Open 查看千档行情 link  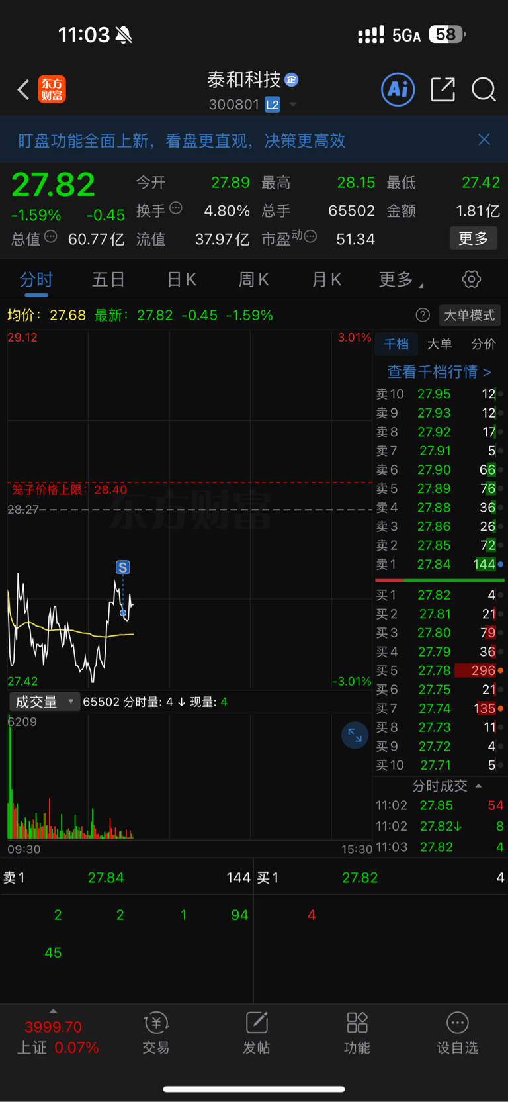[x=439, y=372]
